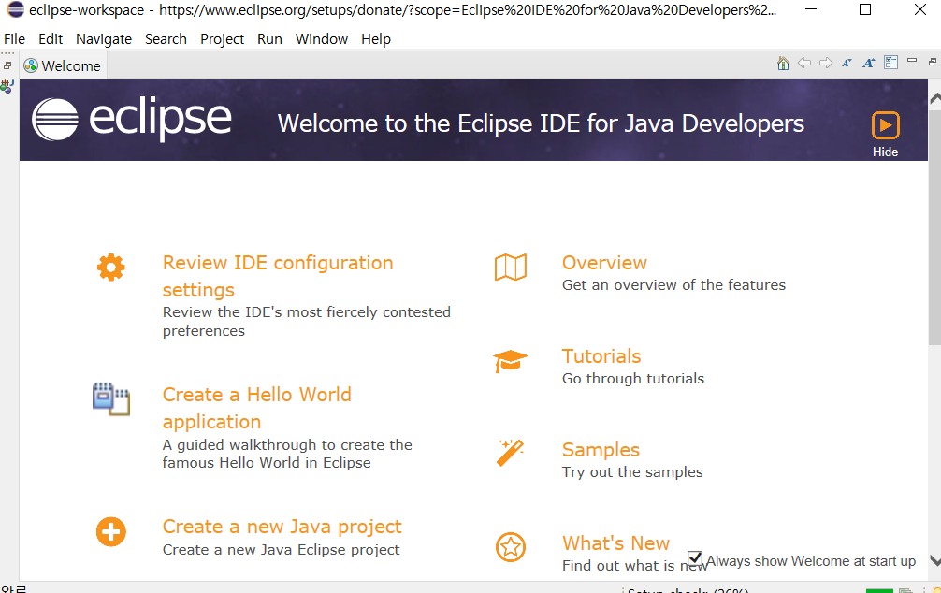Click the notepad icon beside Hello World

[111, 399]
